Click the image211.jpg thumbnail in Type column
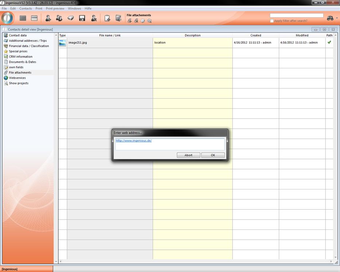 pos(63,43)
